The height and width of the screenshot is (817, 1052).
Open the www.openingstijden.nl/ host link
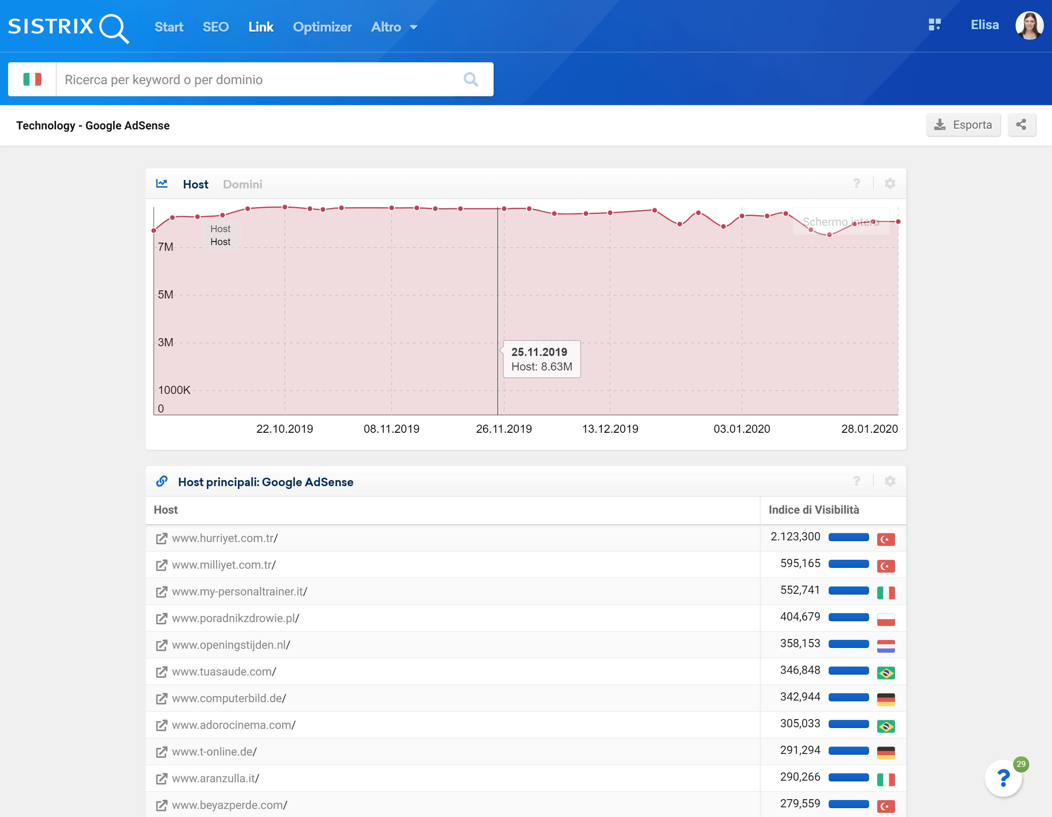point(231,646)
